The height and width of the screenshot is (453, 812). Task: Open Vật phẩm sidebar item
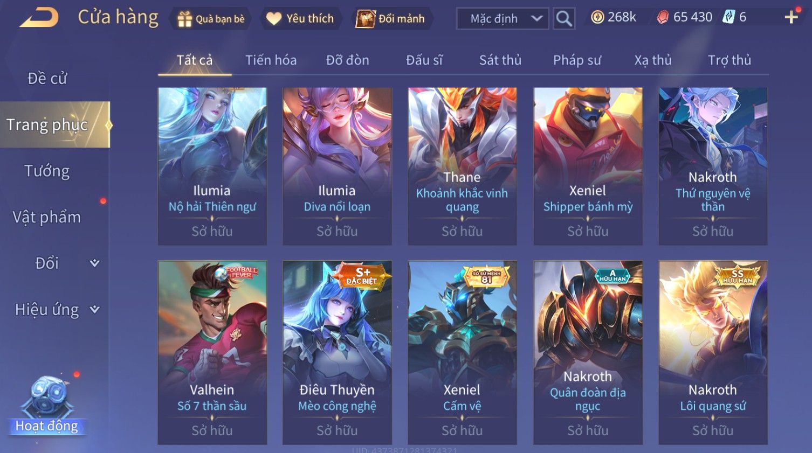tap(47, 217)
